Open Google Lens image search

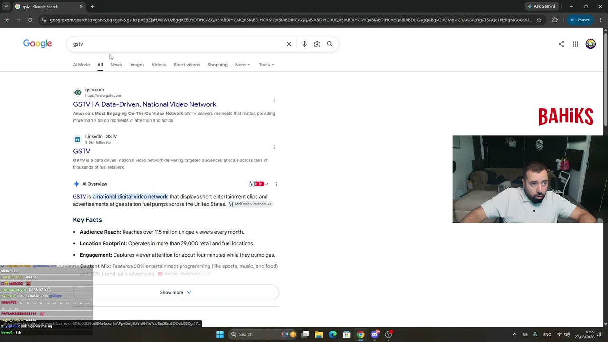pos(317,44)
